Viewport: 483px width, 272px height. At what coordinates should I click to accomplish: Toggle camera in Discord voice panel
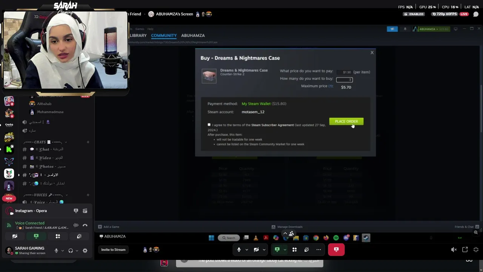click(15, 236)
